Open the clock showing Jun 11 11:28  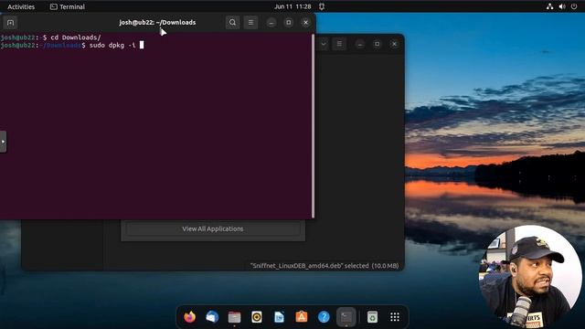pyautogui.click(x=292, y=6)
